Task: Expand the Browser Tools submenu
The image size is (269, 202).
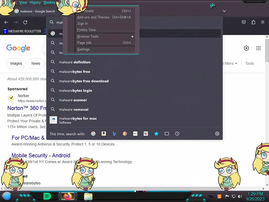Action: (x=105, y=36)
